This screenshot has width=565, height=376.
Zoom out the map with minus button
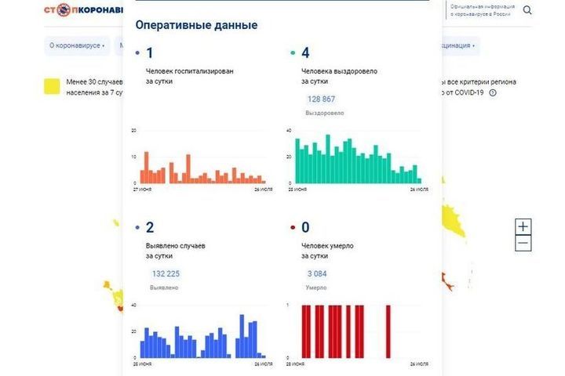coord(523,244)
